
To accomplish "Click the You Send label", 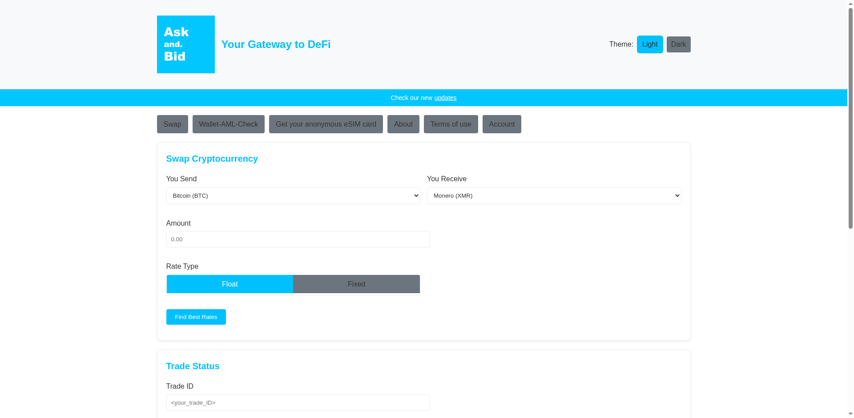I will click(181, 179).
